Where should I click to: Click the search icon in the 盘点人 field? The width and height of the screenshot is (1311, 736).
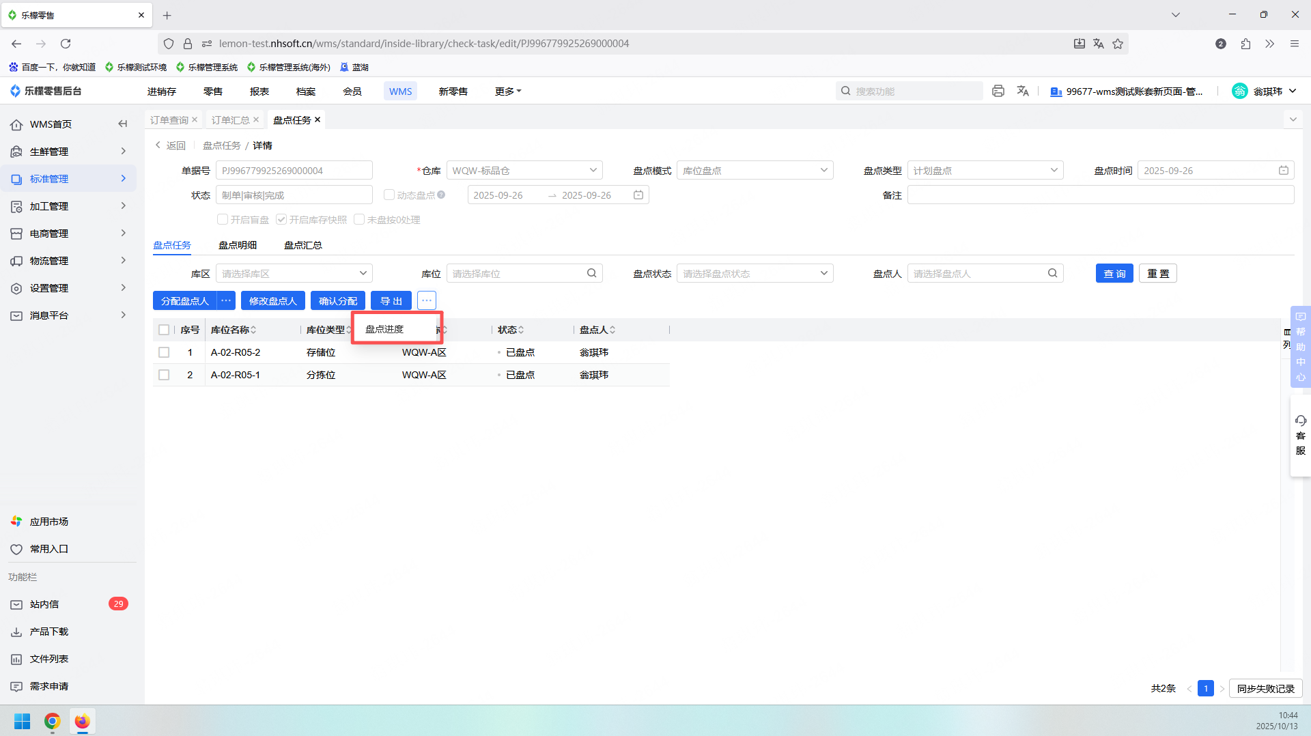click(x=1053, y=273)
